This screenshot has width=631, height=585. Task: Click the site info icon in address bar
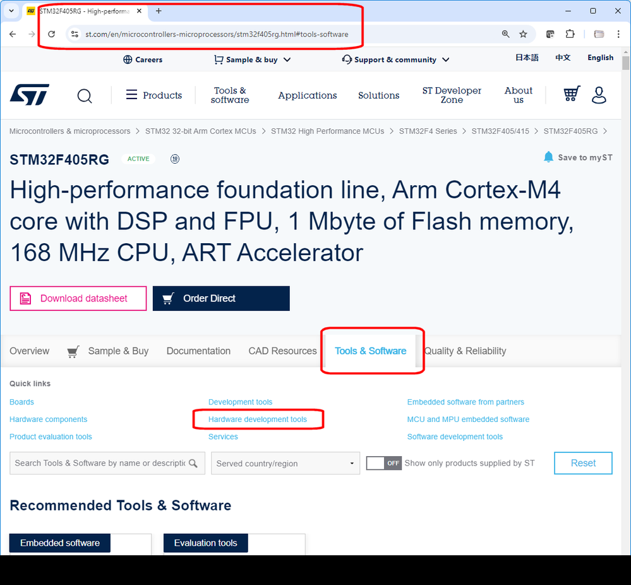point(75,34)
